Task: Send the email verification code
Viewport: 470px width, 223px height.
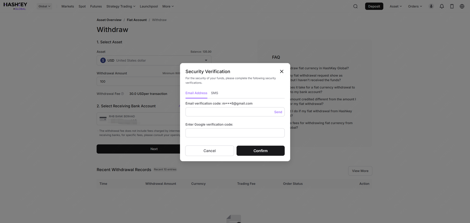Action: point(278,112)
